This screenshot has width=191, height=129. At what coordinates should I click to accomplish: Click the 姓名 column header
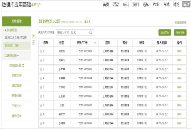click(x=62, y=43)
